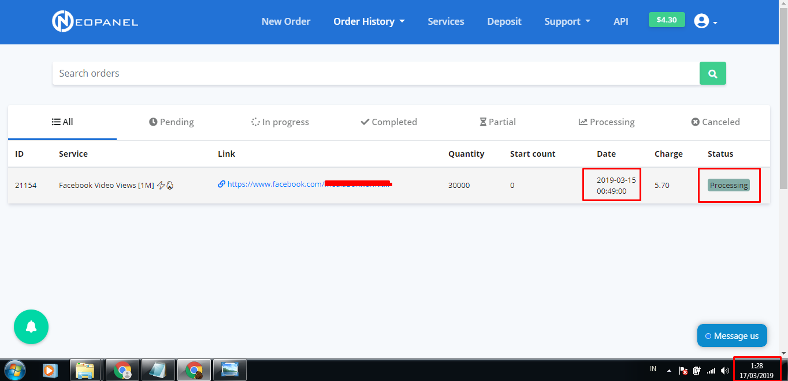Open the Message us chat button
The image size is (788, 381).
pyautogui.click(x=732, y=335)
